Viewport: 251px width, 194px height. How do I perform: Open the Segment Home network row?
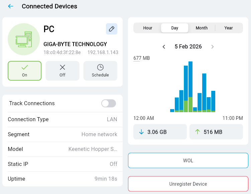62,134
